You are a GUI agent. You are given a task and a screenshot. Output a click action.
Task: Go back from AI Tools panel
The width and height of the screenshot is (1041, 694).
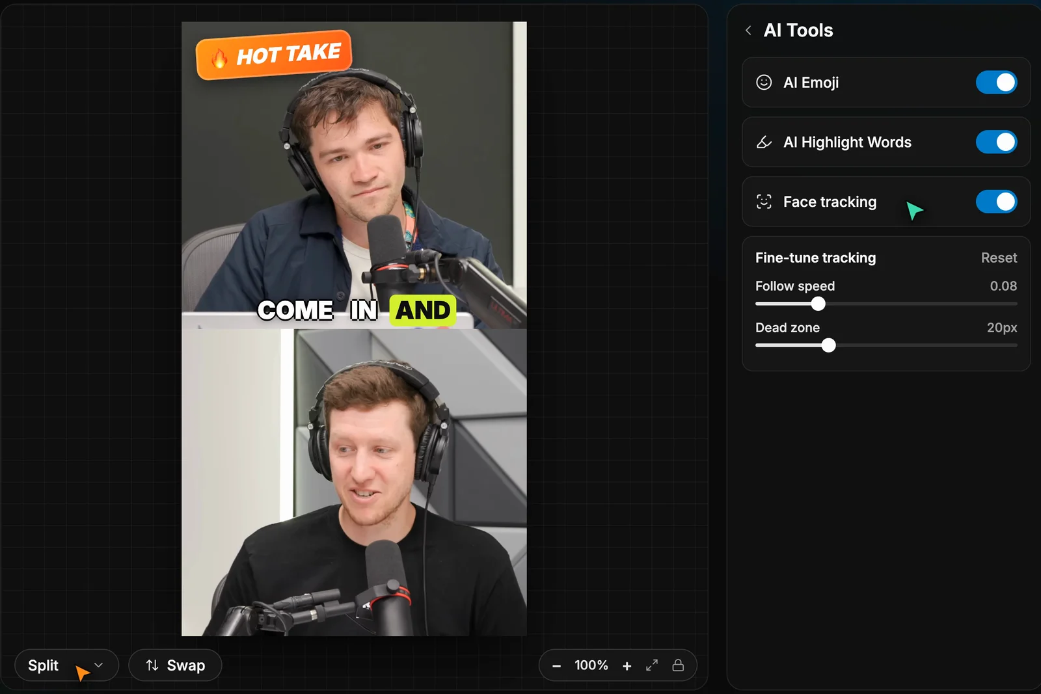[748, 31]
